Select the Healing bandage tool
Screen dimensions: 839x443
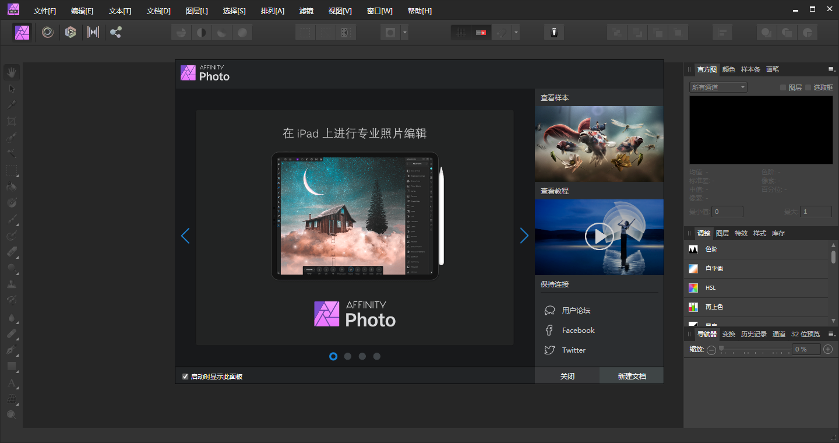(12, 334)
